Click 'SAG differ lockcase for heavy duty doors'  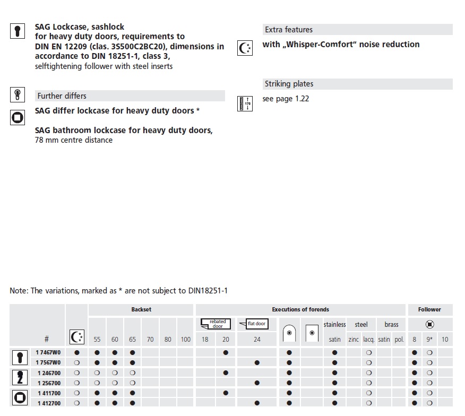click(x=115, y=110)
